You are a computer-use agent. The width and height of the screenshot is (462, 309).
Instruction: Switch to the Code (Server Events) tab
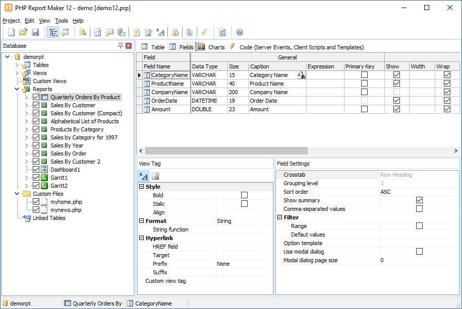(297, 47)
